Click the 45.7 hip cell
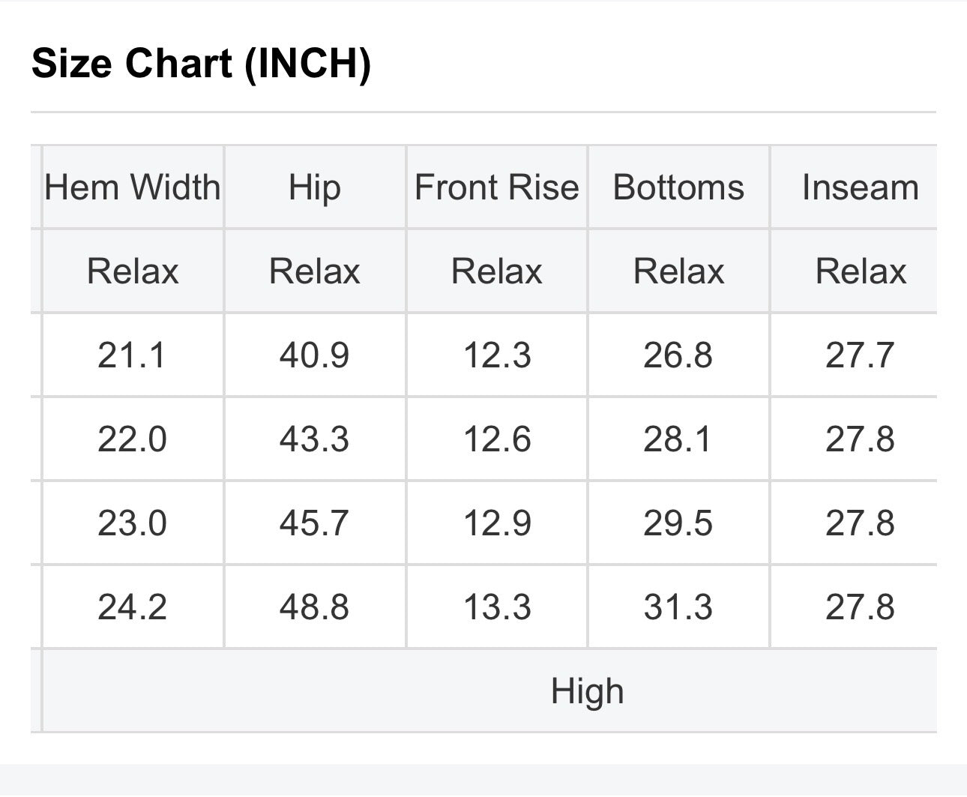 (x=315, y=523)
